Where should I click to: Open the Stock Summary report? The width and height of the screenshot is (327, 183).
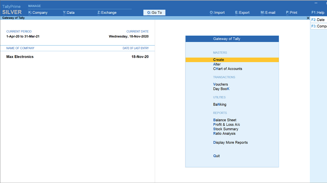pyautogui.click(x=226, y=129)
